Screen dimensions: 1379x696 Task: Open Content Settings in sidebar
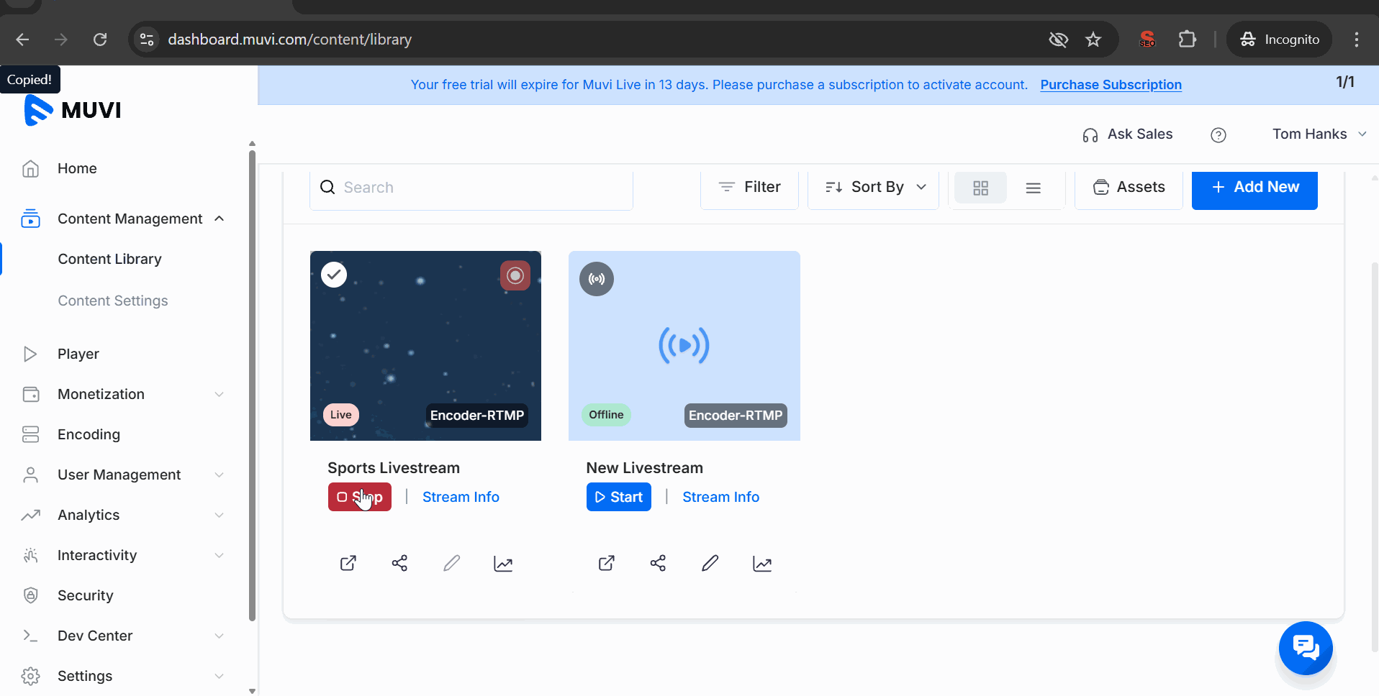(x=113, y=301)
